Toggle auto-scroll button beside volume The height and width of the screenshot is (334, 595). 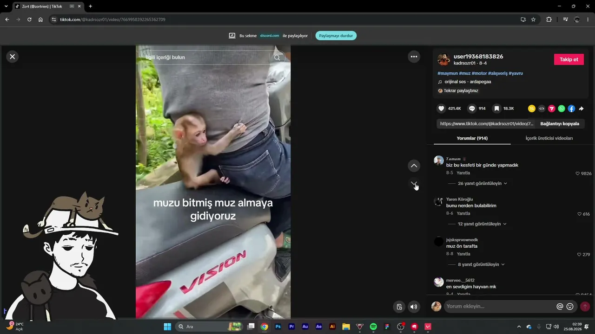point(399,307)
